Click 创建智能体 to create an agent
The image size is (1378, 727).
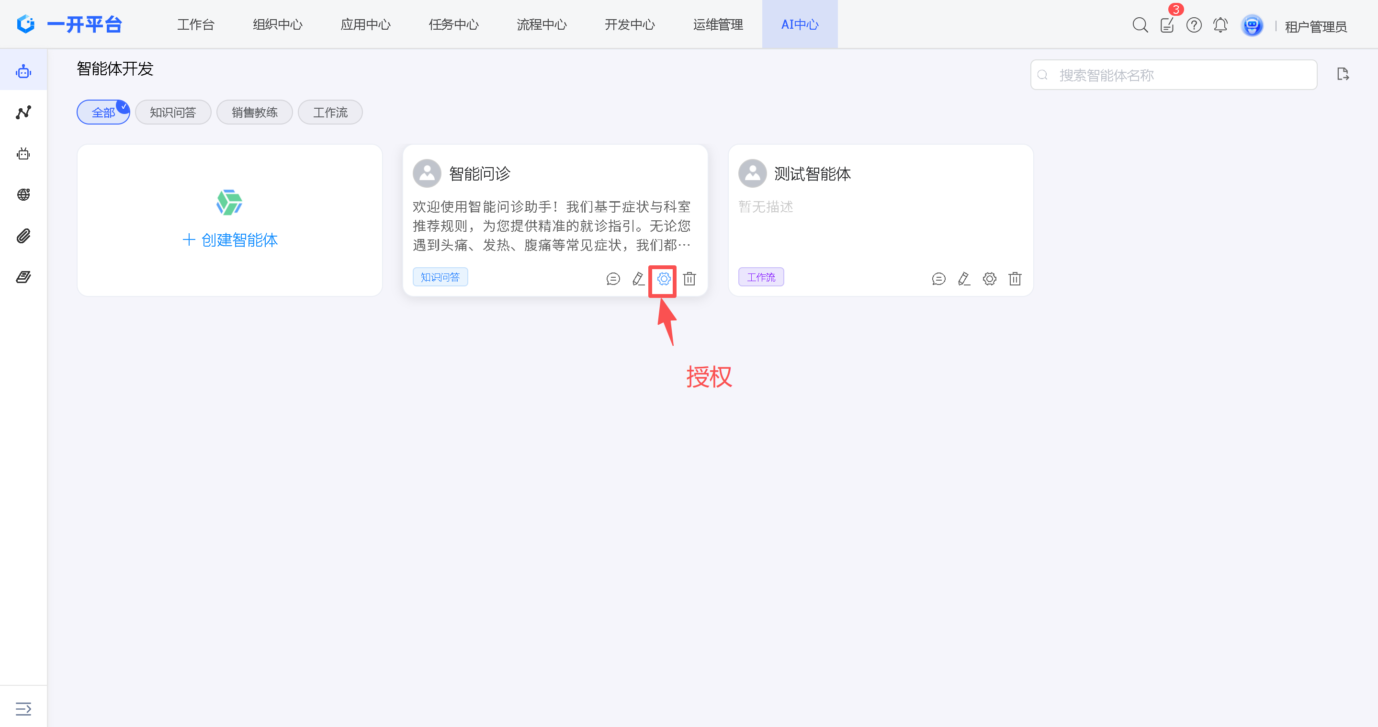click(x=230, y=239)
